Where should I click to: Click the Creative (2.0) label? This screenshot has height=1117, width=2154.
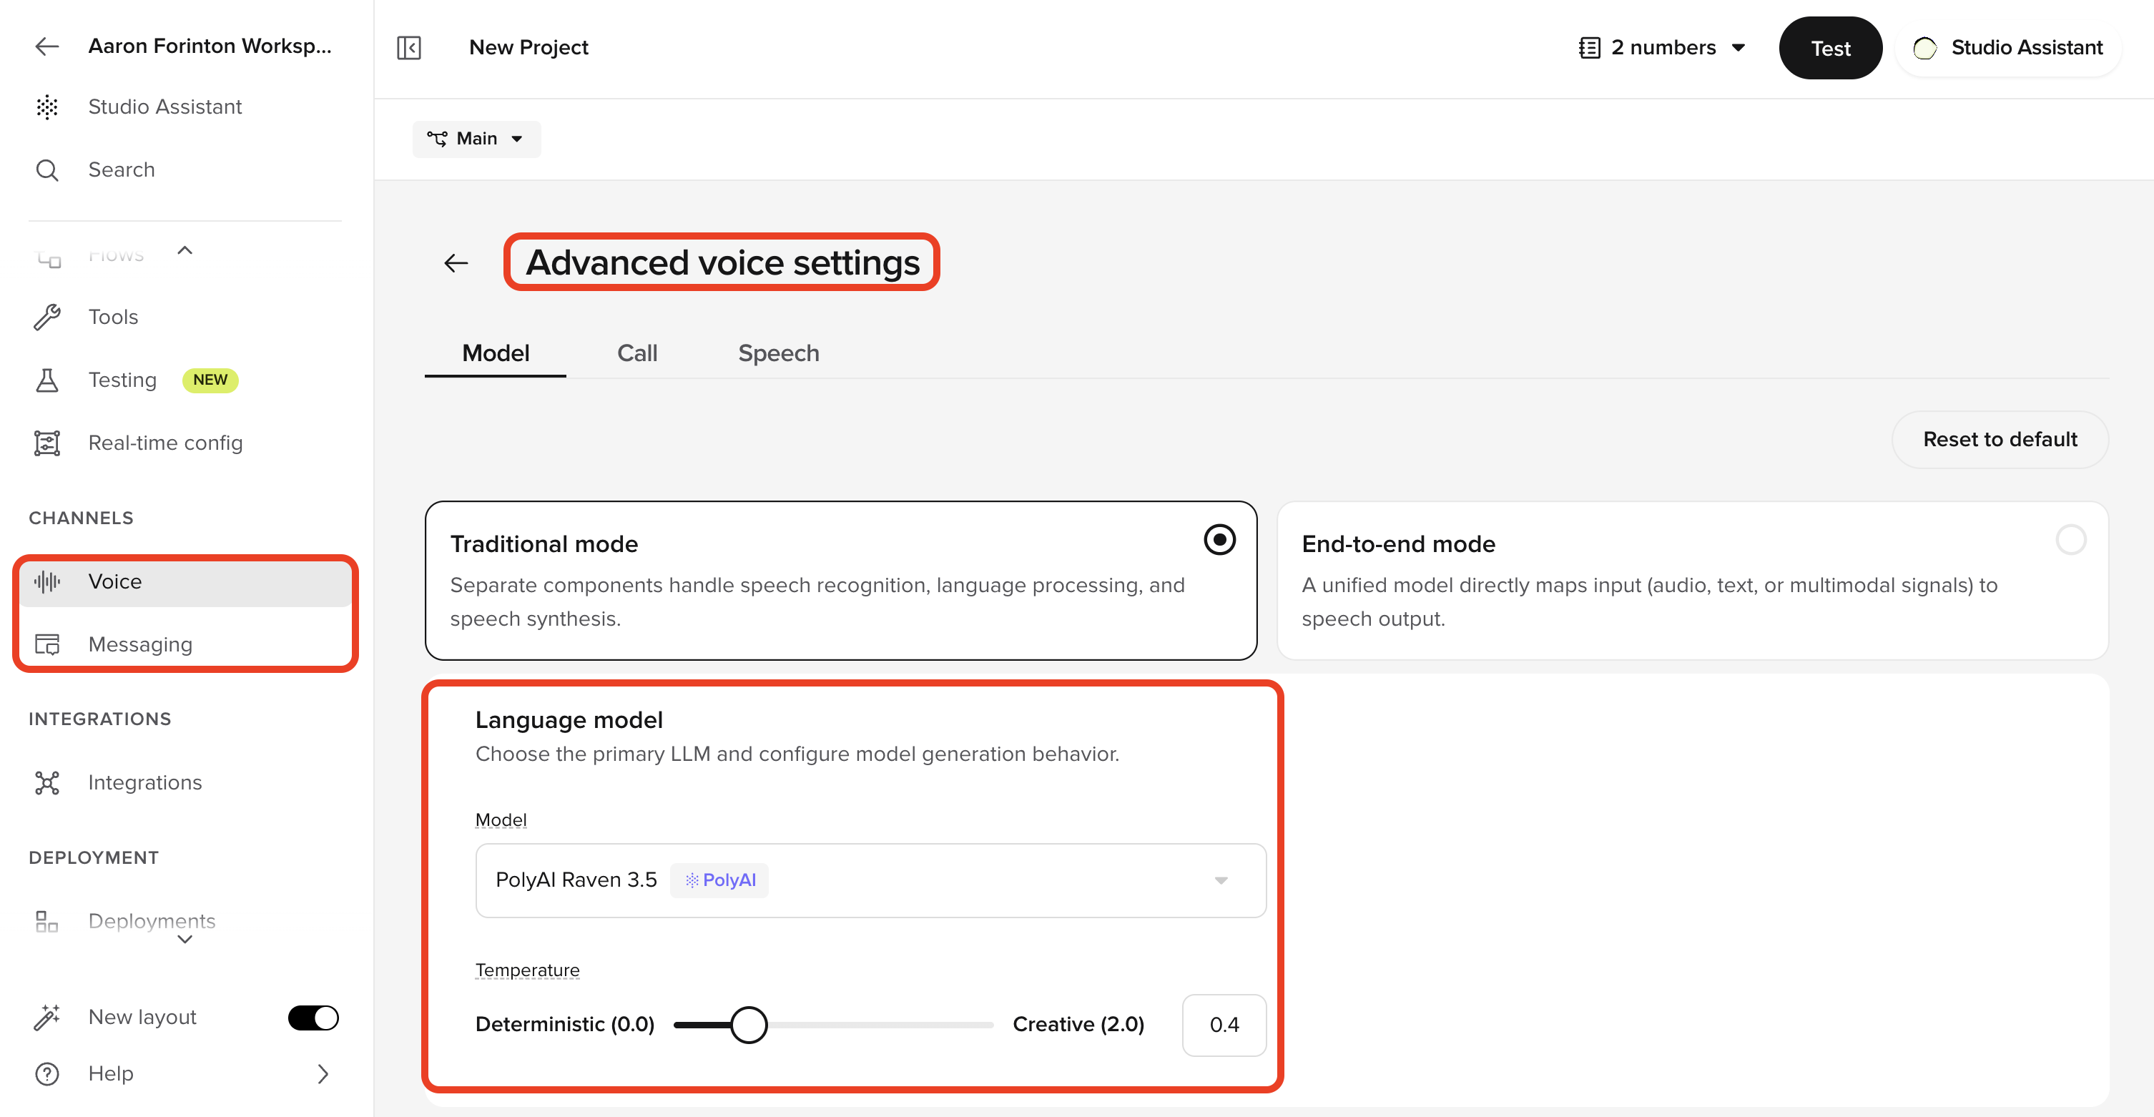point(1078,1024)
